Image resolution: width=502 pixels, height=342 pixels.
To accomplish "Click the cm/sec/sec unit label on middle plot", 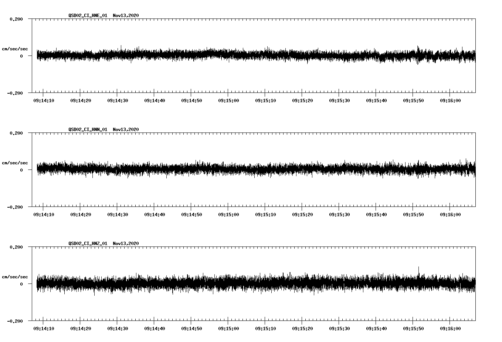I will pyautogui.click(x=15, y=162).
